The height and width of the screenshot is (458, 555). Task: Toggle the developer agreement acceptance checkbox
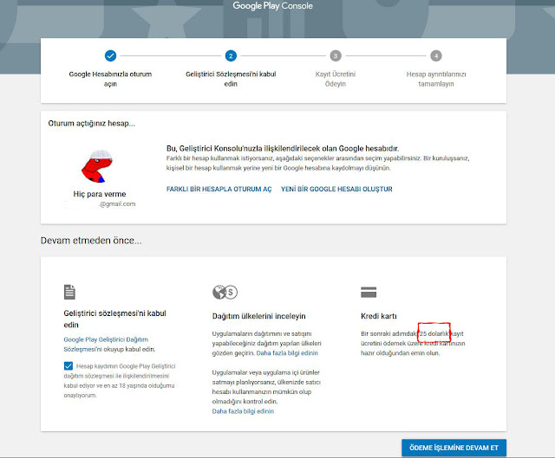pyautogui.click(x=69, y=366)
